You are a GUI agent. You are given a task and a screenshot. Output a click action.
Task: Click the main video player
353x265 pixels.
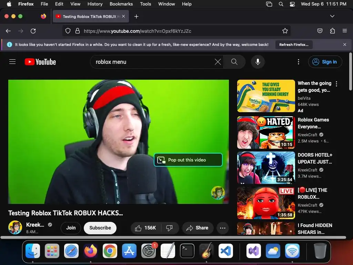pyautogui.click(x=119, y=142)
